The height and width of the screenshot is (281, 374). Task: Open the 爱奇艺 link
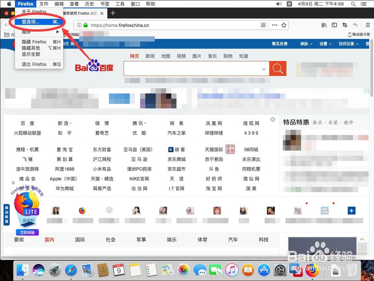pos(102,133)
